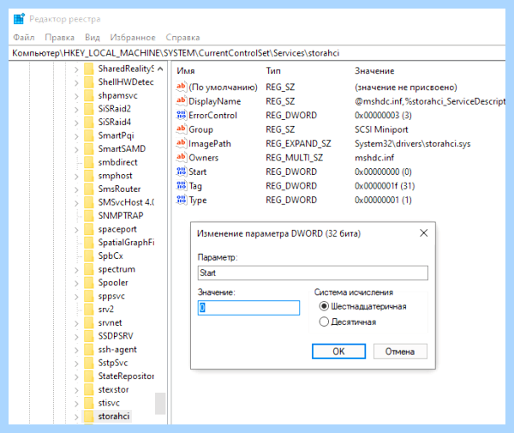Close the DWORD edit dialog with X
Screen dimensions: 514x433
(423, 233)
